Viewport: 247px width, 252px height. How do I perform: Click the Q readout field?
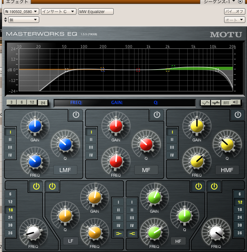156,102
